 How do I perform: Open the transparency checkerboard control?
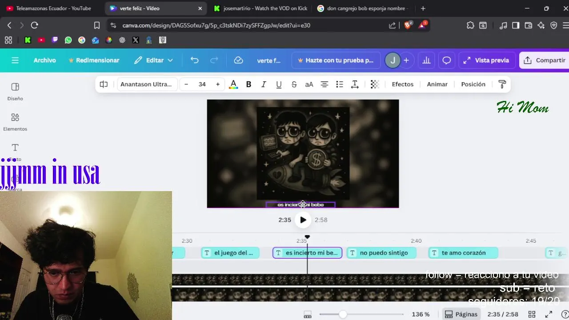click(x=375, y=84)
